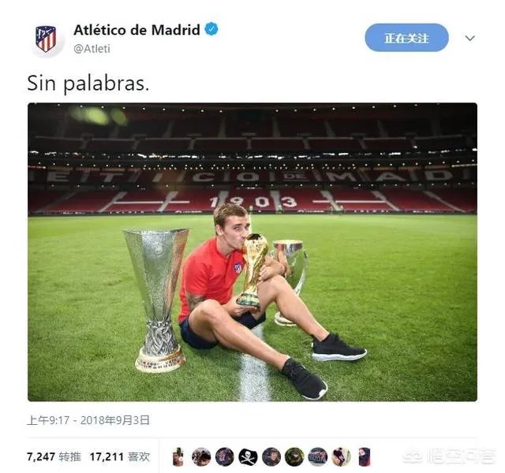Open the fifth liker avatar in the row
Screen dimensions: 505x473
(x=271, y=457)
